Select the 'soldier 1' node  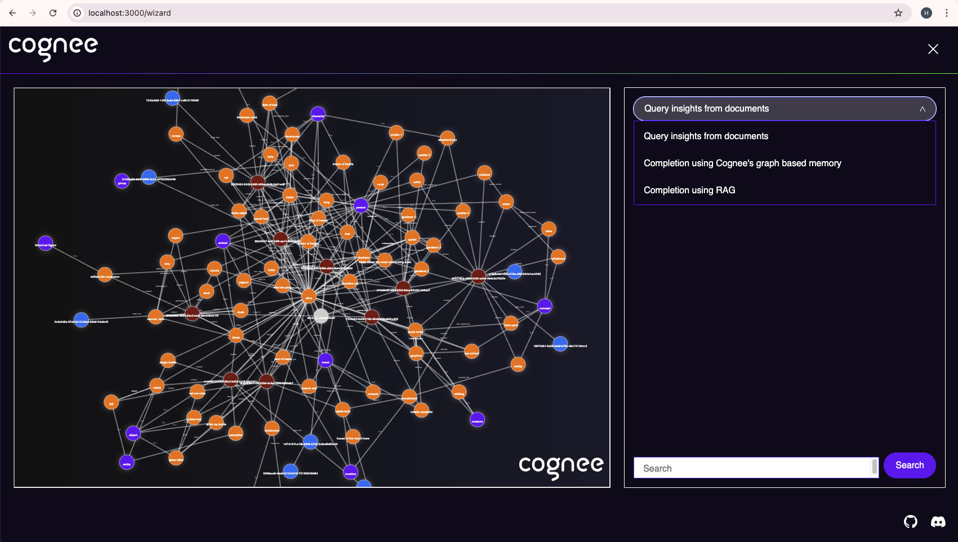(x=396, y=133)
